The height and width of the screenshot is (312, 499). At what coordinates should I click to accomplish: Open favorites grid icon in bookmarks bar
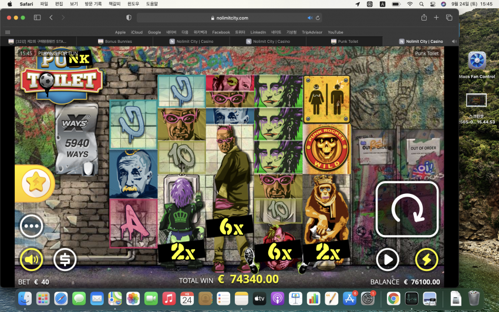8,32
